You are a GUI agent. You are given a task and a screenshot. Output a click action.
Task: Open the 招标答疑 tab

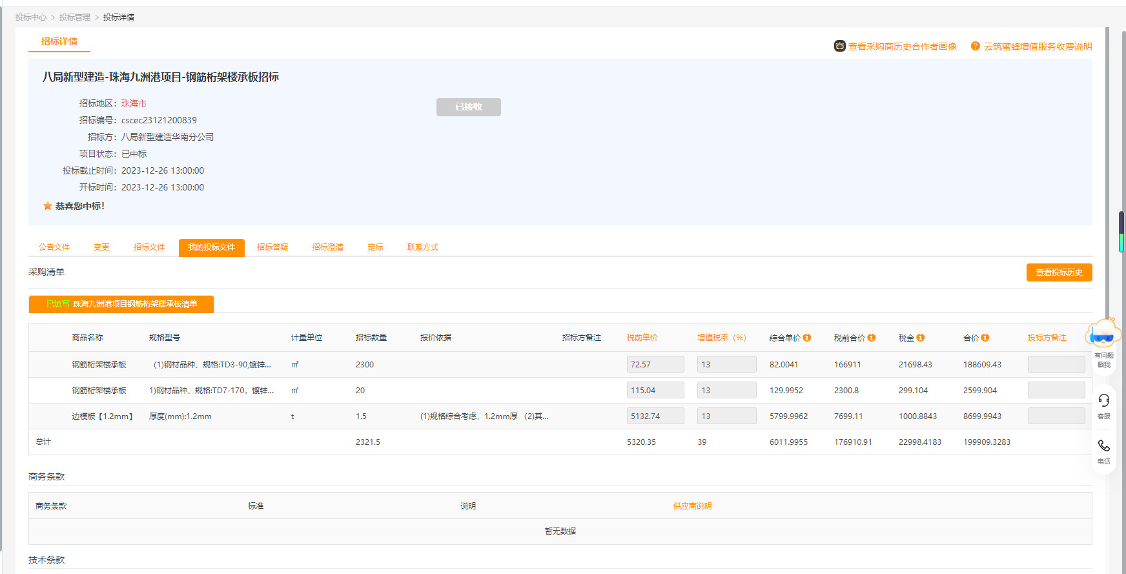[272, 247]
